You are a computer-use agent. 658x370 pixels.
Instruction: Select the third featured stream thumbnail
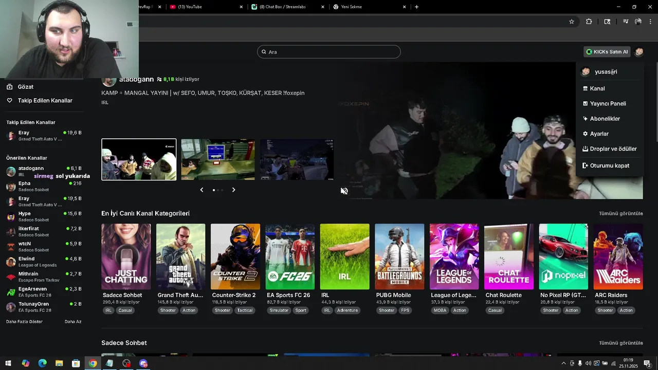(x=297, y=159)
